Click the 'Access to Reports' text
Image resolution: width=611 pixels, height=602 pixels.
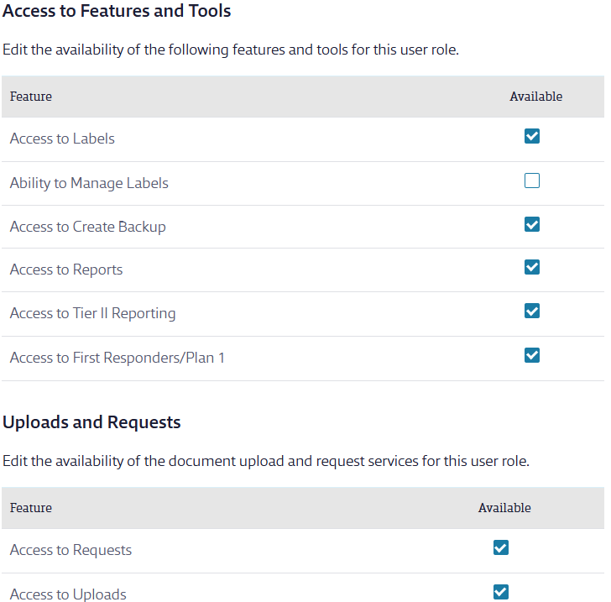(66, 270)
